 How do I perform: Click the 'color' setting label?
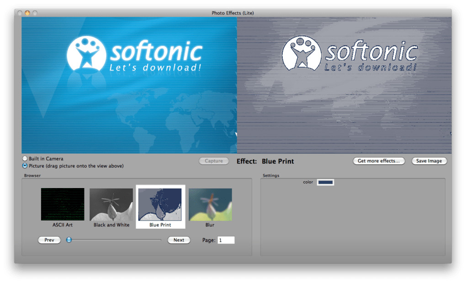tap(308, 182)
